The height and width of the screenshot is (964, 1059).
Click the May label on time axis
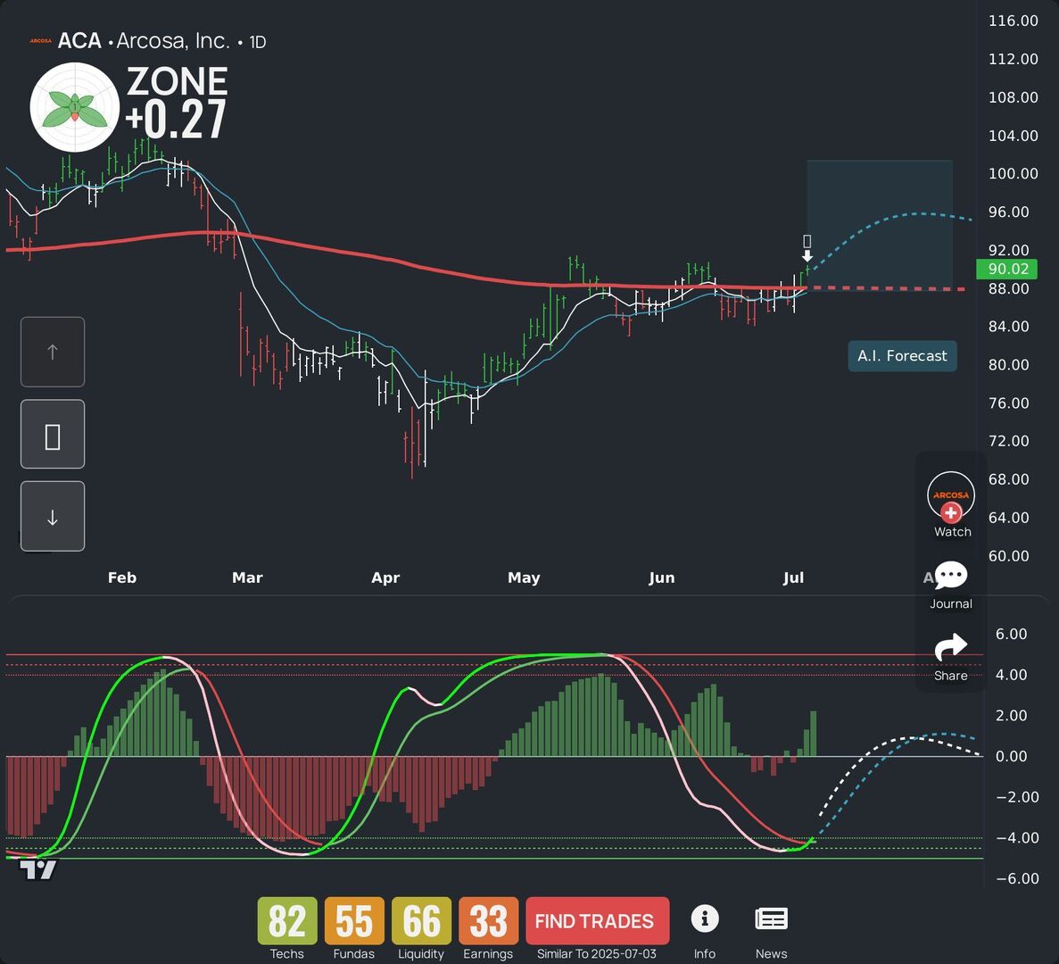[524, 578]
